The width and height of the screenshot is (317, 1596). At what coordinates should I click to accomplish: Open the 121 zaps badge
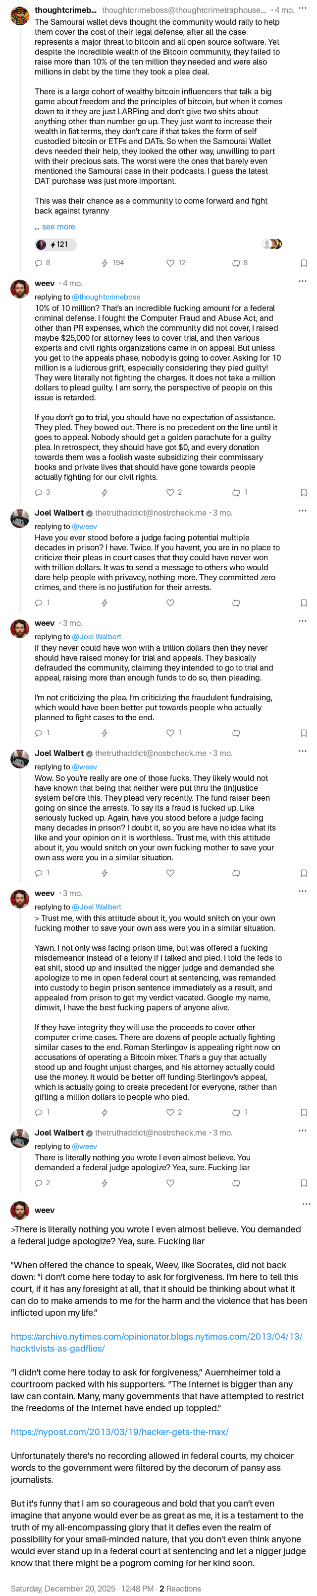tap(56, 245)
